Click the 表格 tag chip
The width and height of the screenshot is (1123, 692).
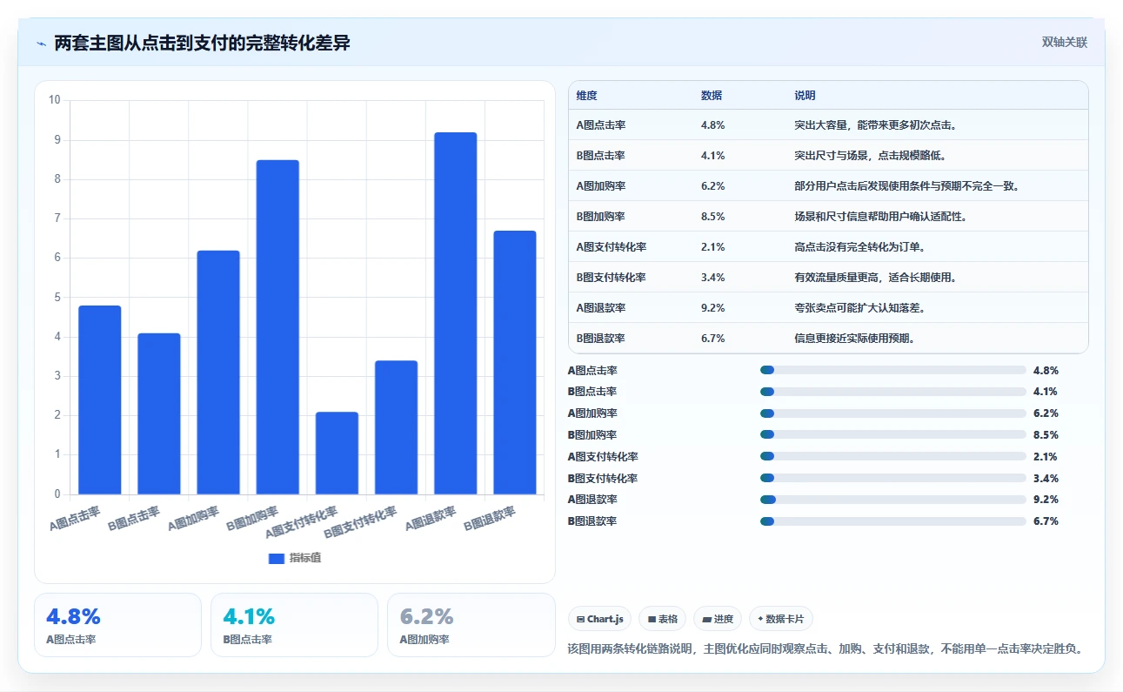pos(662,619)
